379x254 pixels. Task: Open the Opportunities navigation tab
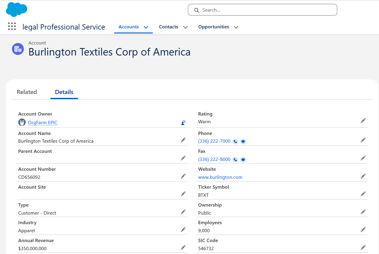pyautogui.click(x=214, y=27)
